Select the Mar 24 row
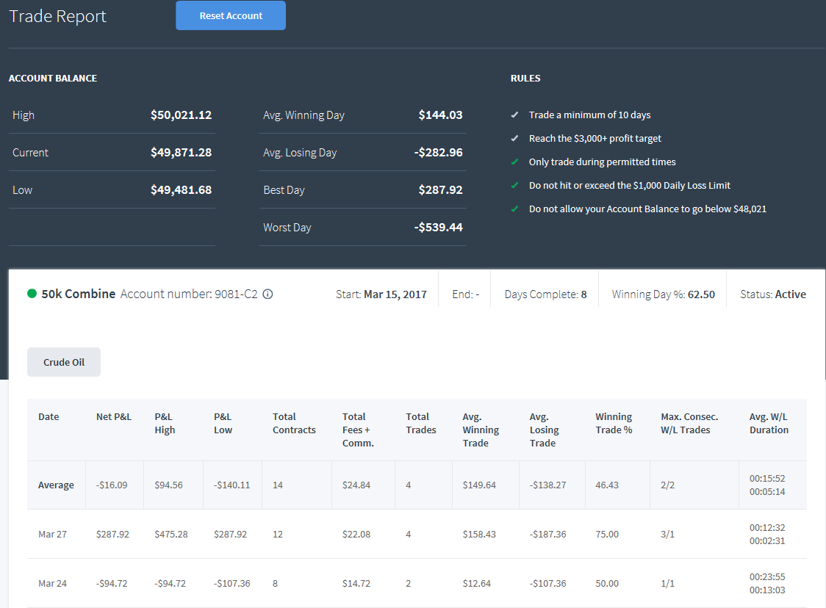The width and height of the screenshot is (826, 608). coord(417,583)
